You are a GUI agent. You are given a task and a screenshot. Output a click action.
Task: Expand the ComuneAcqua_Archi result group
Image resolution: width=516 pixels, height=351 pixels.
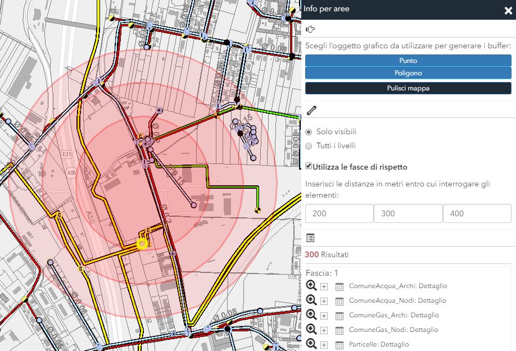tap(324, 286)
